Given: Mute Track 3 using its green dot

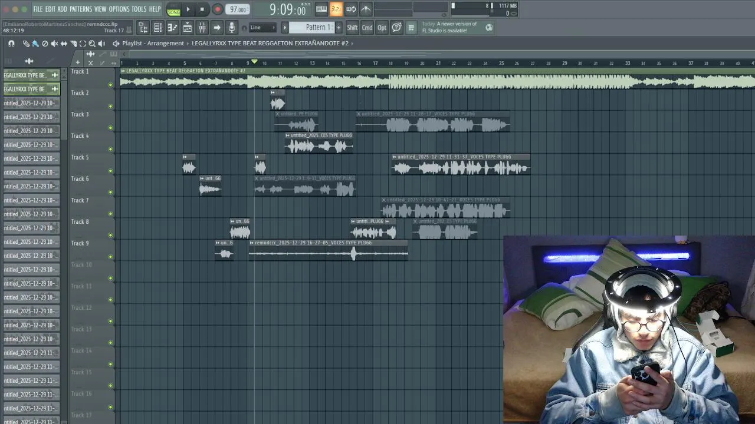Looking at the screenshot, I should [110, 128].
